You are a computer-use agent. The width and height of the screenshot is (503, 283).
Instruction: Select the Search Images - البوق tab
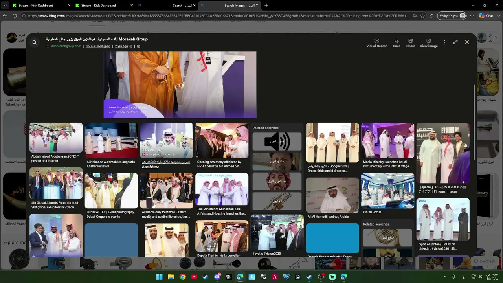click(x=229, y=6)
